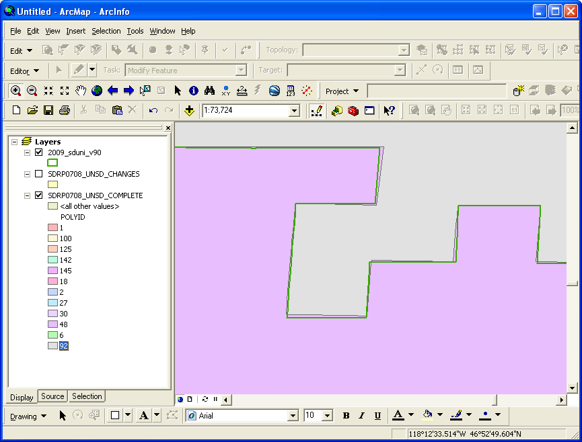The width and height of the screenshot is (582, 442).
Task: Activate the Identify tool
Action: tap(193, 91)
